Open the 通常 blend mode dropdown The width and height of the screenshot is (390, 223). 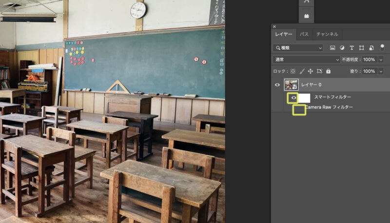click(x=307, y=60)
